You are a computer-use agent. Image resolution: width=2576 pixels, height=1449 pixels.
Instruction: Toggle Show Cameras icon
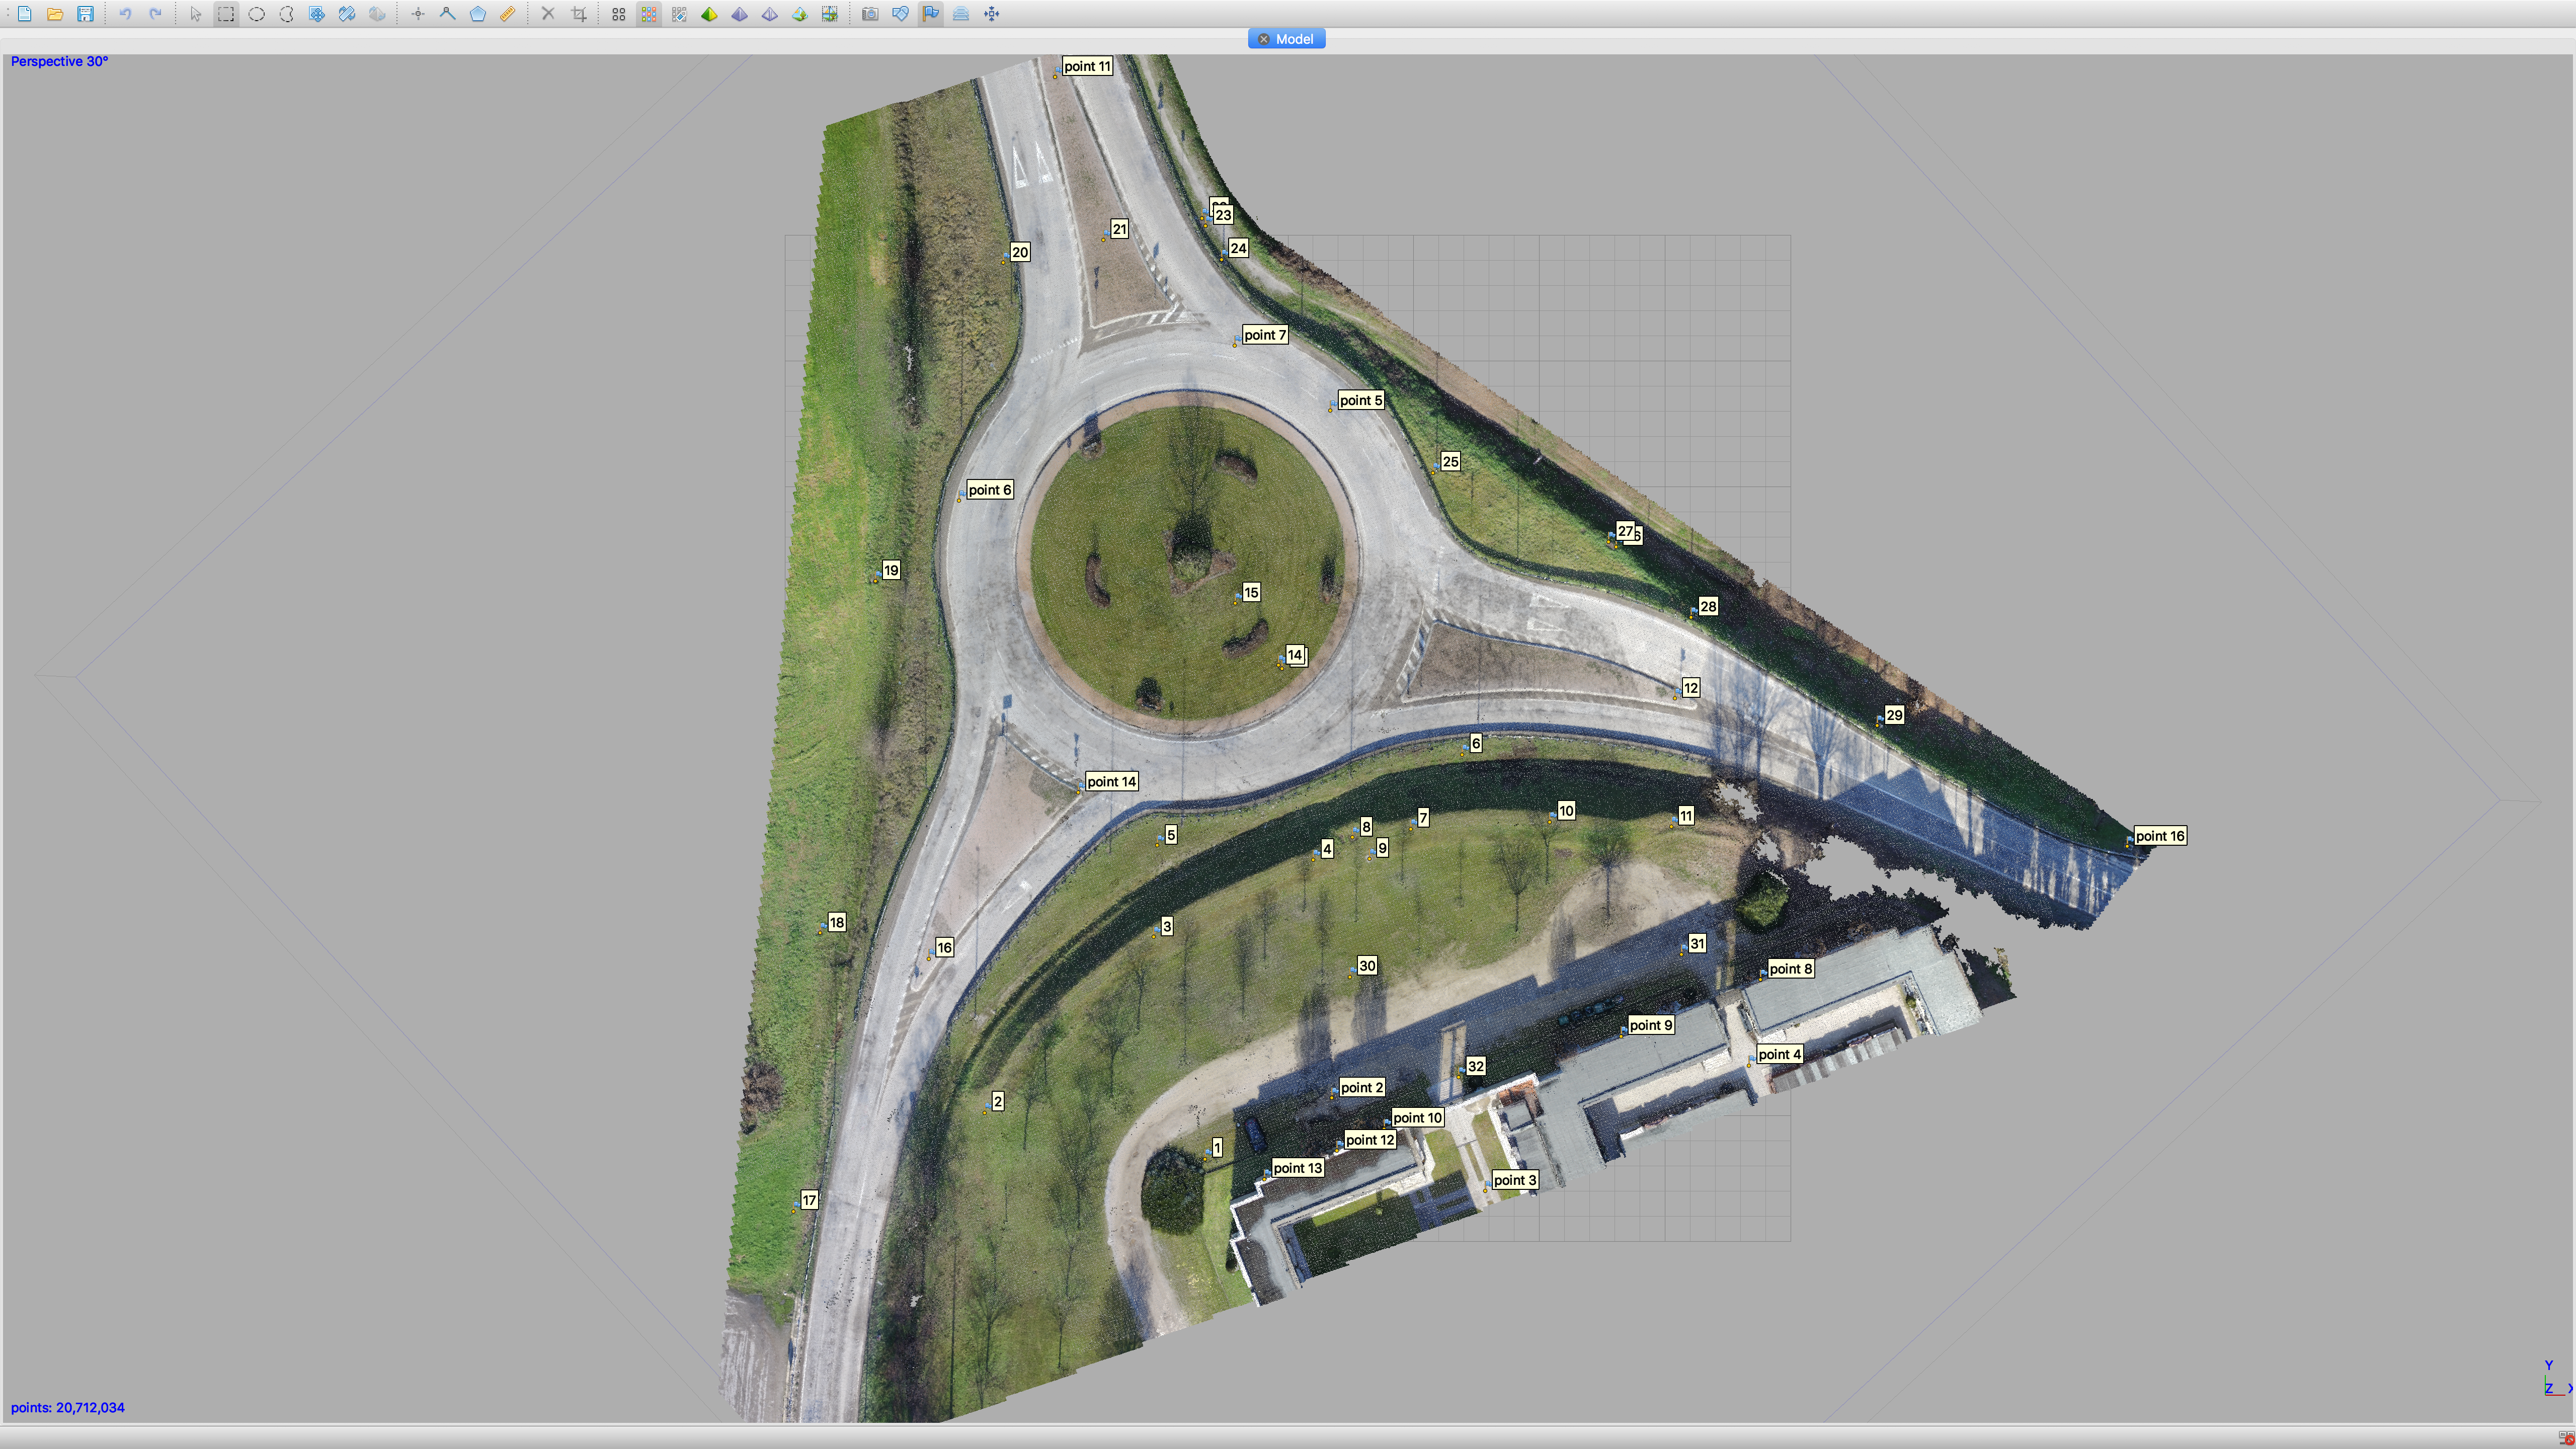(870, 14)
